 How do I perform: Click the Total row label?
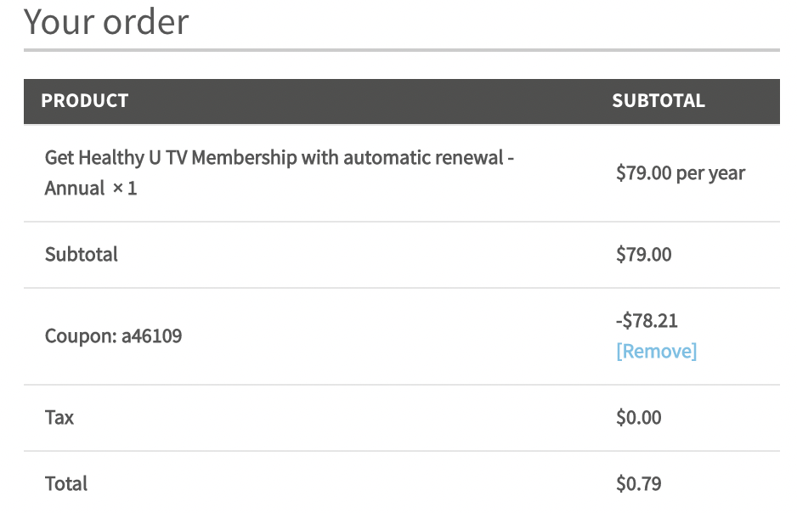point(66,483)
